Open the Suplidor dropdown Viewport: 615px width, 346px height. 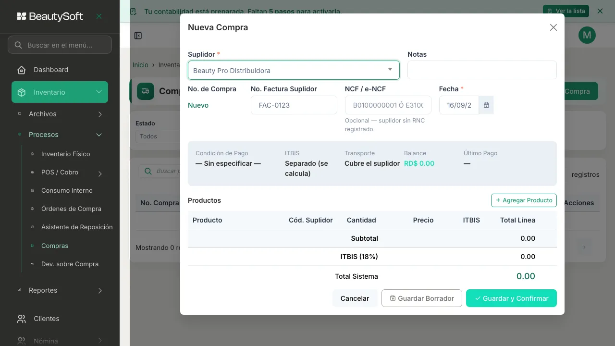point(294,70)
